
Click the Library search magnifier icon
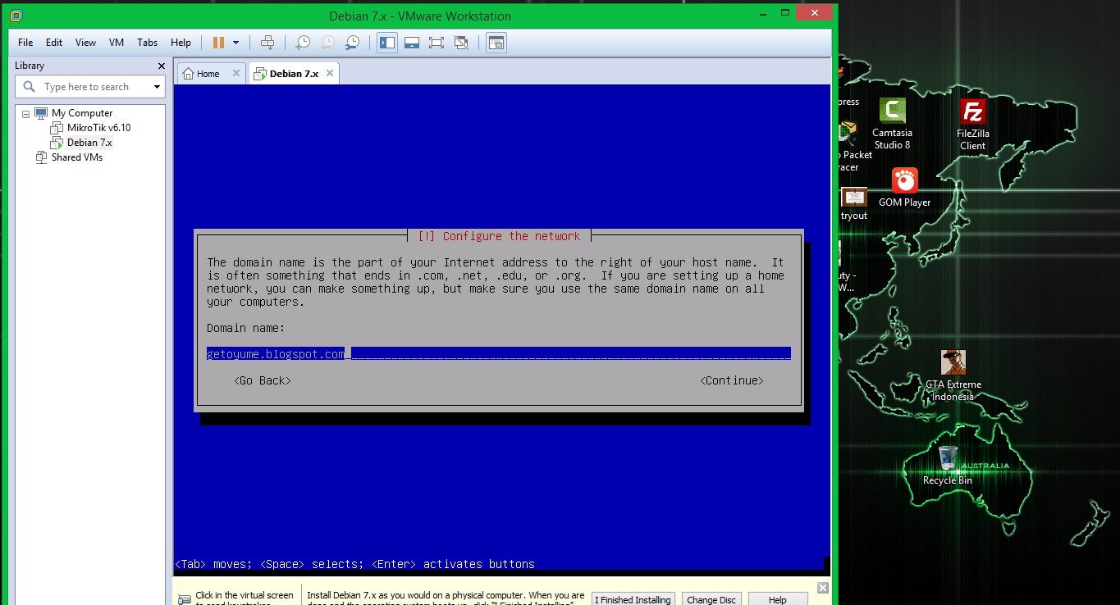tap(30, 87)
